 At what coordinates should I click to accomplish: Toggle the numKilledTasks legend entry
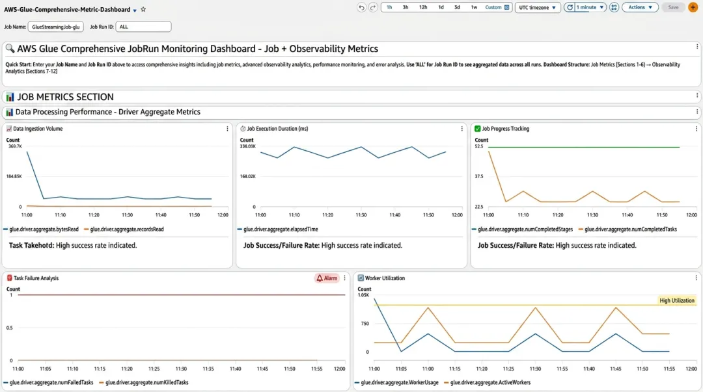click(144, 383)
